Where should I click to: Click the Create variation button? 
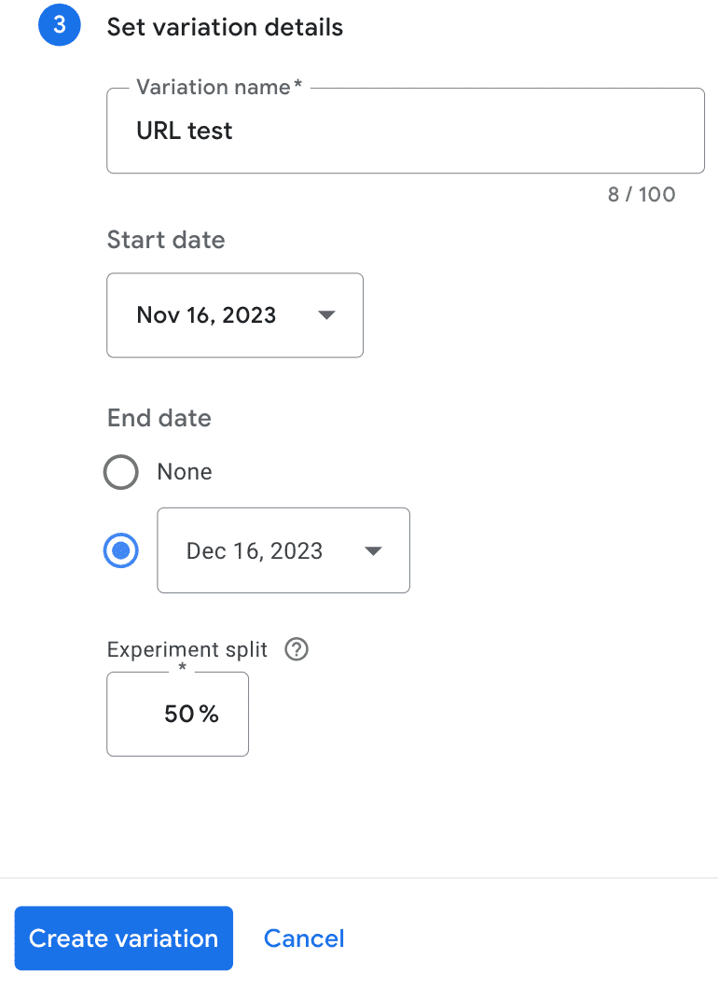(123, 938)
